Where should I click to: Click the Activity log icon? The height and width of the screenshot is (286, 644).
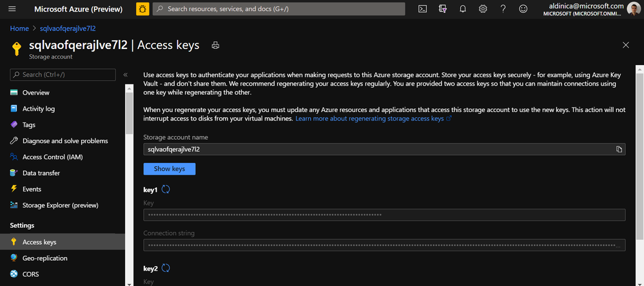click(14, 109)
